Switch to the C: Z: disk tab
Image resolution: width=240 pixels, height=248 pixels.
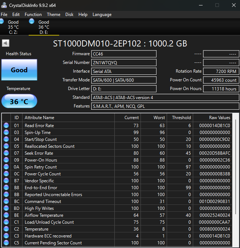coord(13,27)
